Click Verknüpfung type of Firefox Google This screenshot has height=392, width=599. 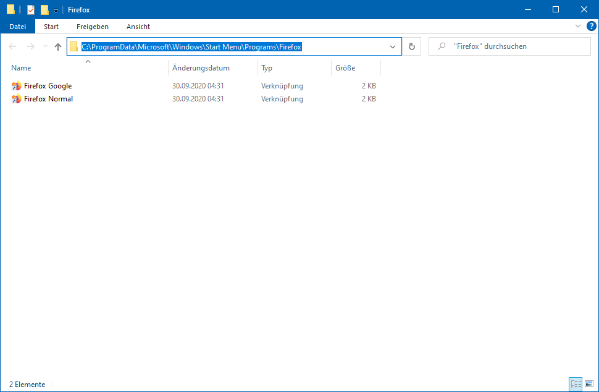click(282, 86)
